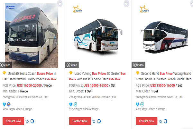Contact Now for the 37 seater Yutong bus
Viewport: 193px width, 129px height.
146,121
